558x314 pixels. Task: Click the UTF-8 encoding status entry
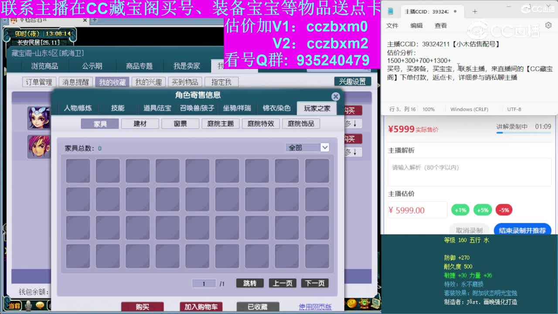(514, 109)
